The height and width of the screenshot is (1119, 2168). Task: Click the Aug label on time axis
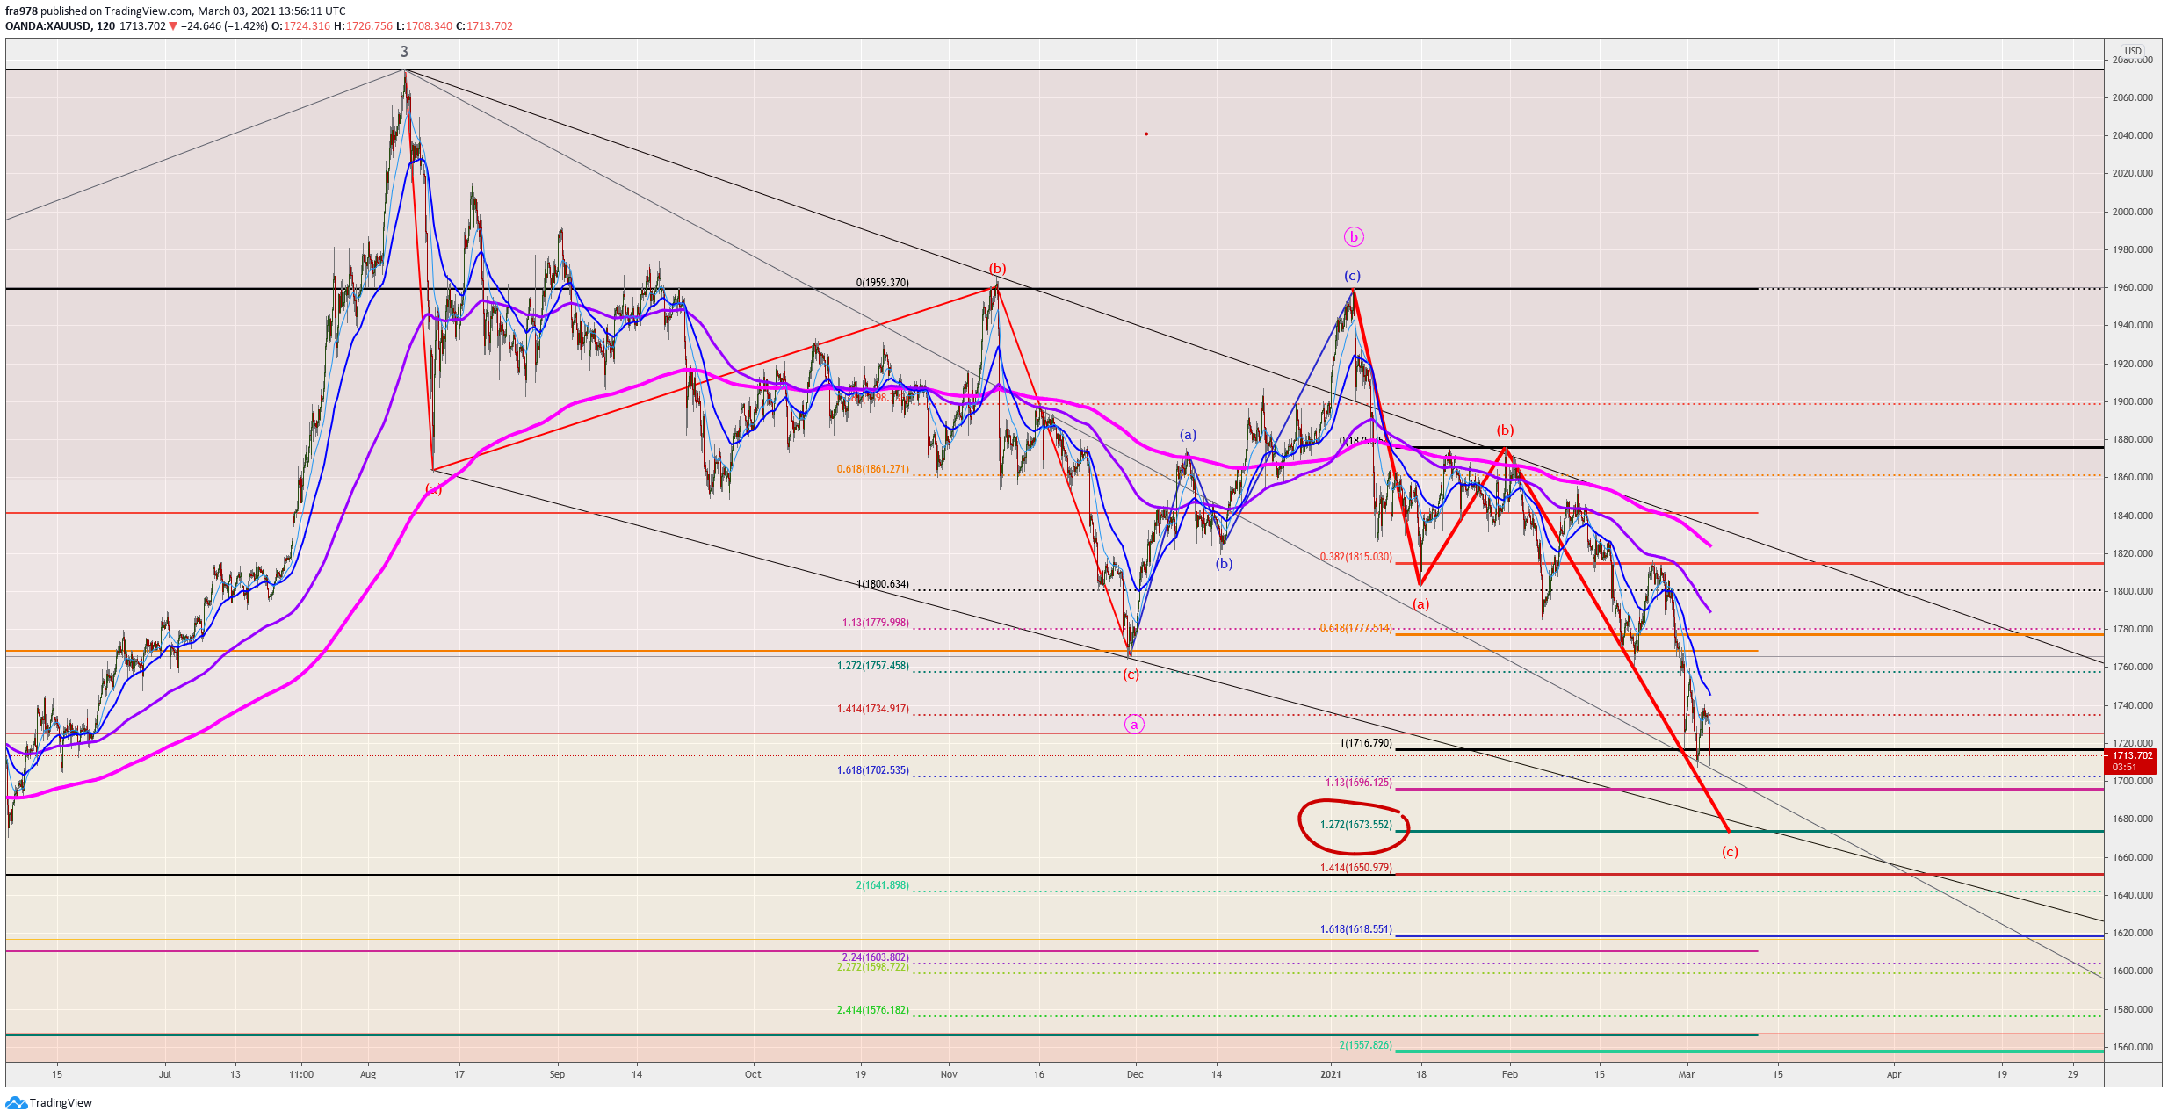click(x=368, y=1074)
